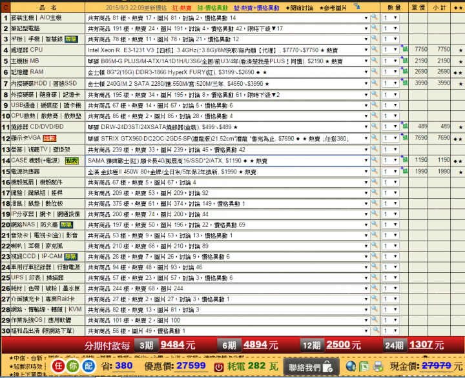Open the 螢幕 product dropdown

(x=227, y=150)
